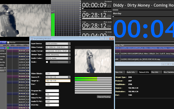Click the Clip elapsed progress bar
Screen dimensions: 174x109
click(97, 8)
